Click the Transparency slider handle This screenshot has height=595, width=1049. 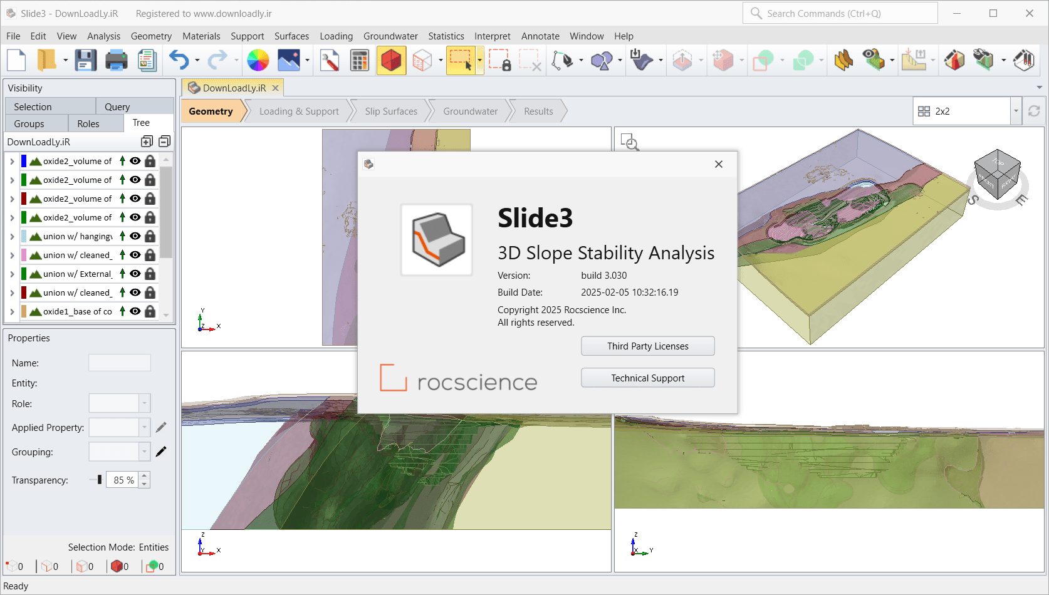tap(100, 480)
